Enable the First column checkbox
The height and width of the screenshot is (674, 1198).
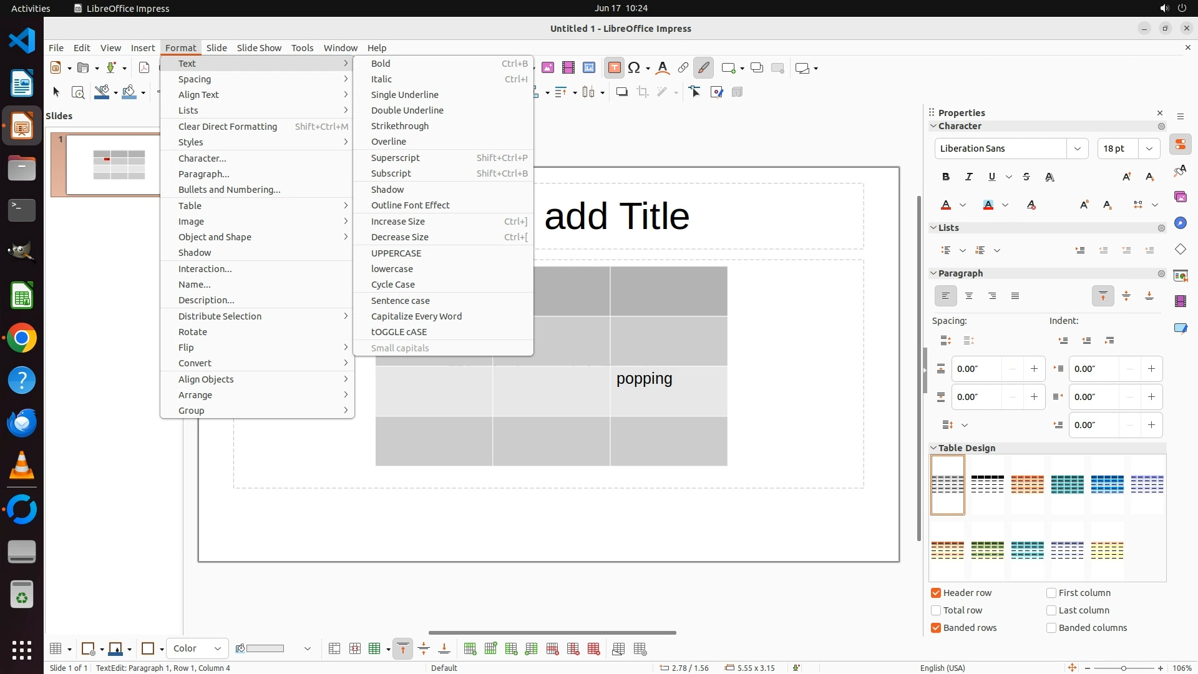[x=1051, y=593]
